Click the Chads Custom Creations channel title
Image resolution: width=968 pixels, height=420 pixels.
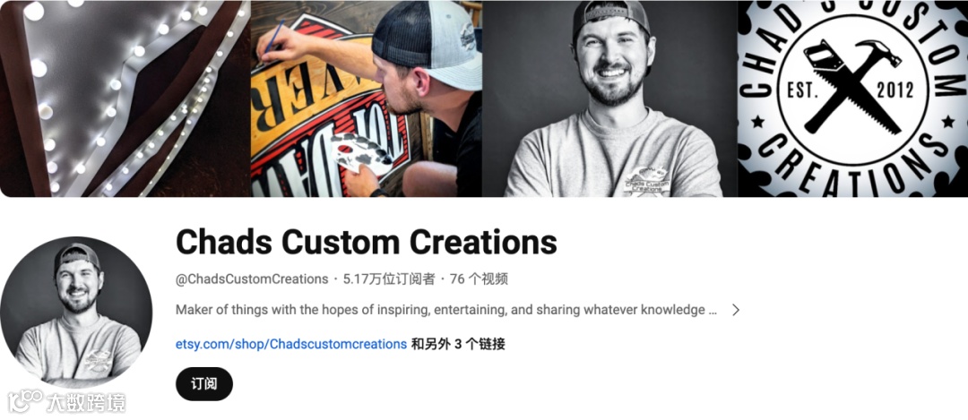(366, 242)
